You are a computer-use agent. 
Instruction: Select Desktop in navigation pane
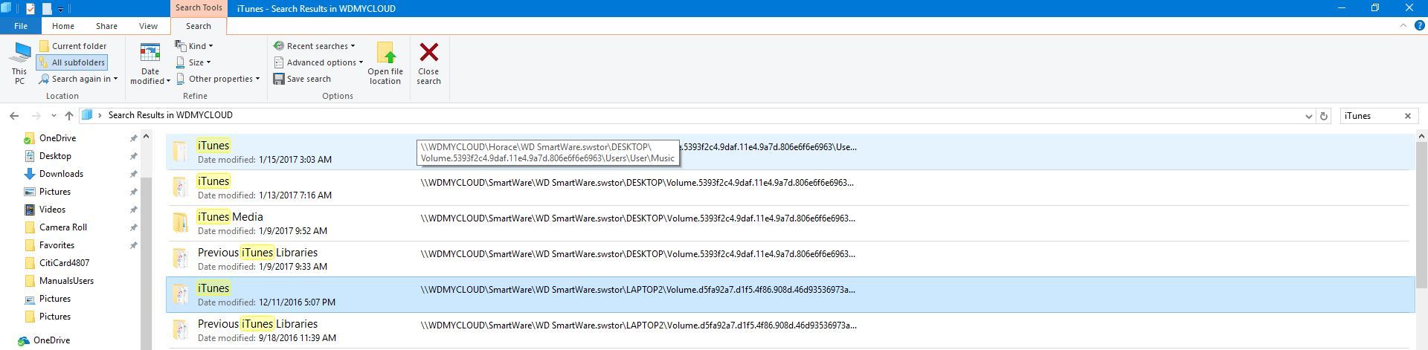coord(55,156)
